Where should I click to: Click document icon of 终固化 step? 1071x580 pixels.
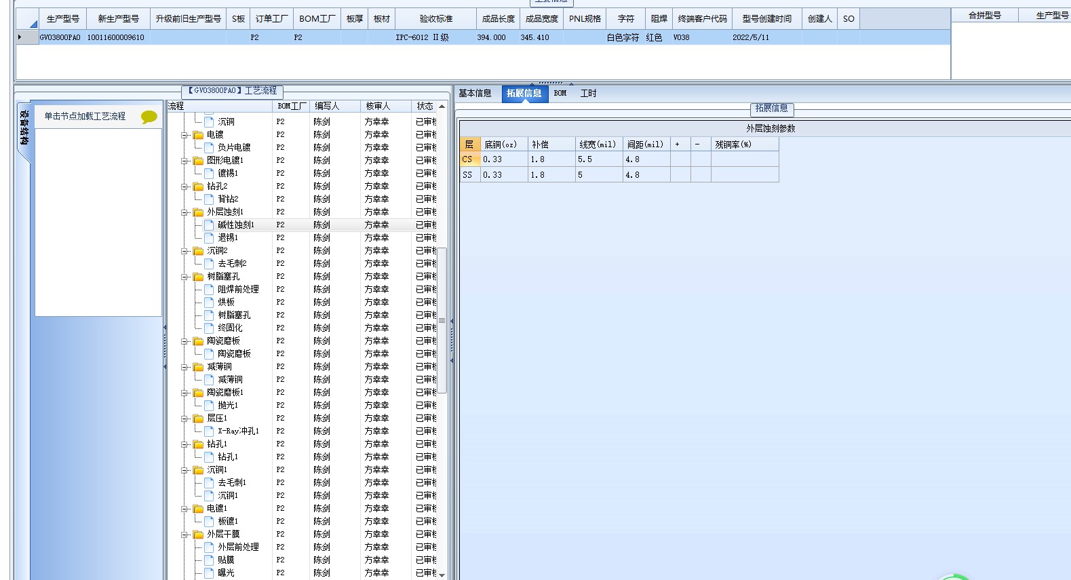point(209,328)
